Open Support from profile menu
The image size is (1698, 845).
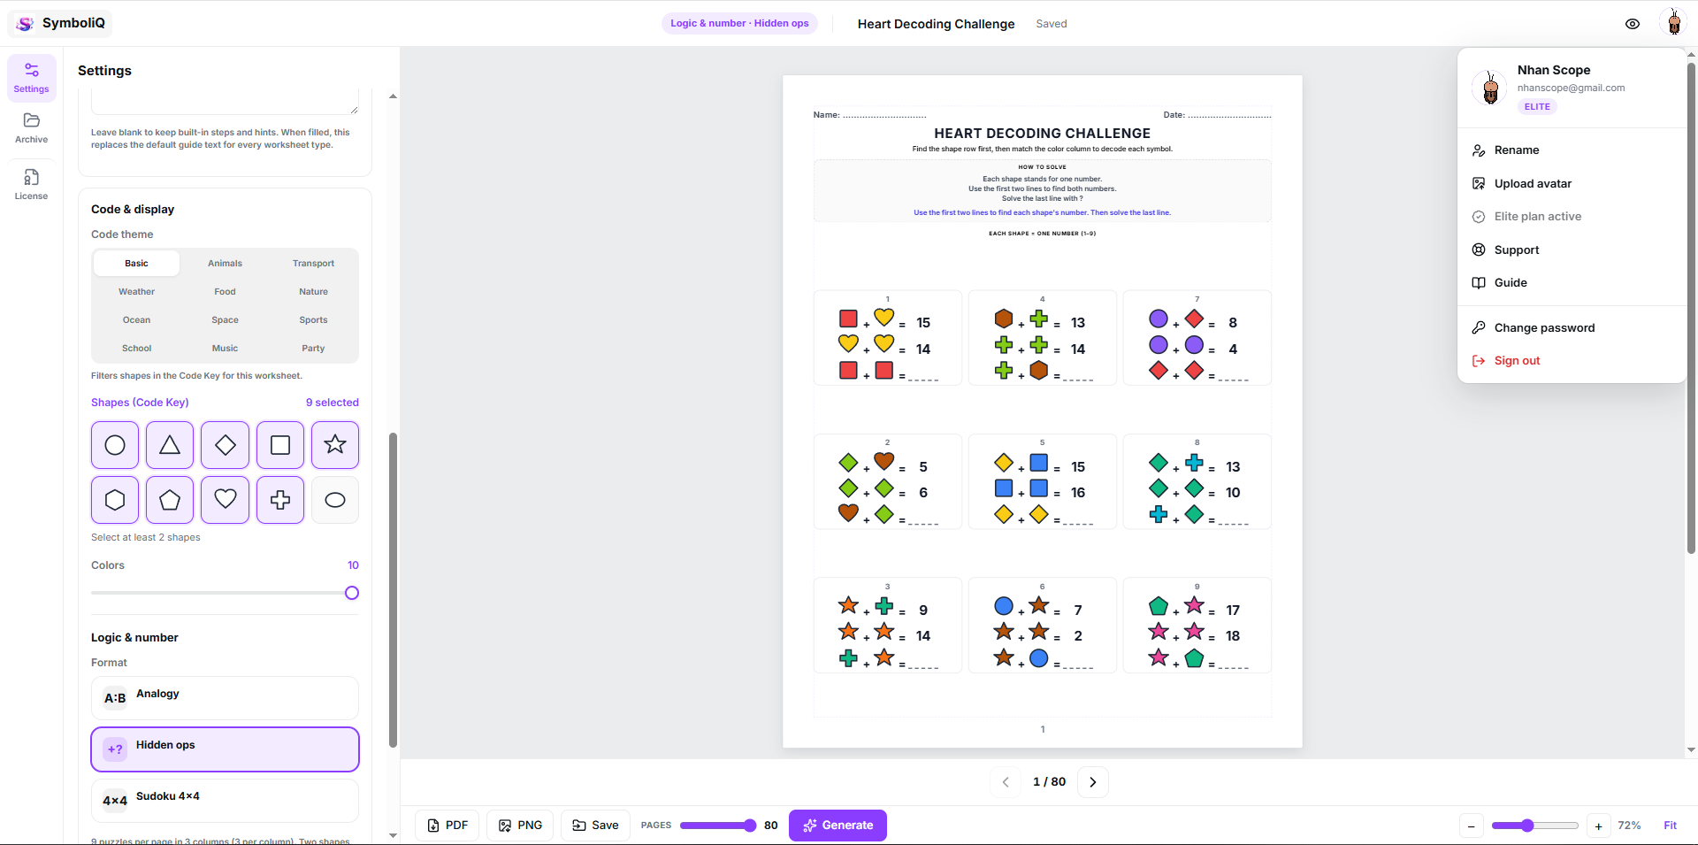coord(1572,250)
